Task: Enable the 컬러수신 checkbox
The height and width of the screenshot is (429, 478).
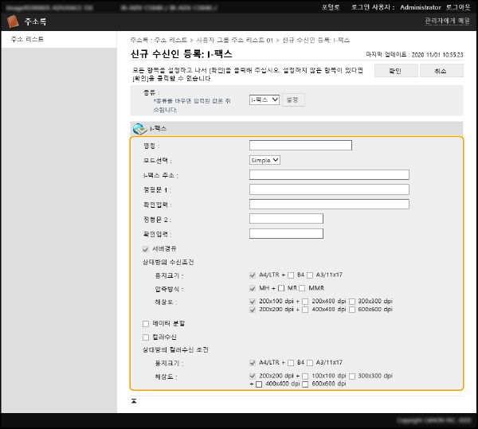Action: (x=145, y=337)
